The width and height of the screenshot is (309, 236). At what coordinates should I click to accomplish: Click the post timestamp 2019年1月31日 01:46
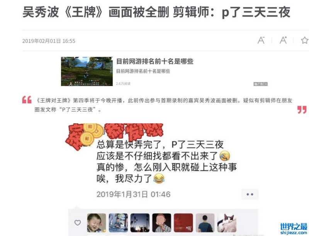[133, 194]
